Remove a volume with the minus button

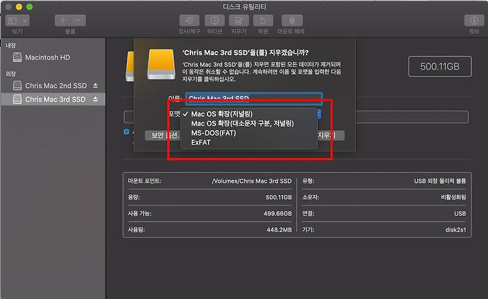[78, 20]
